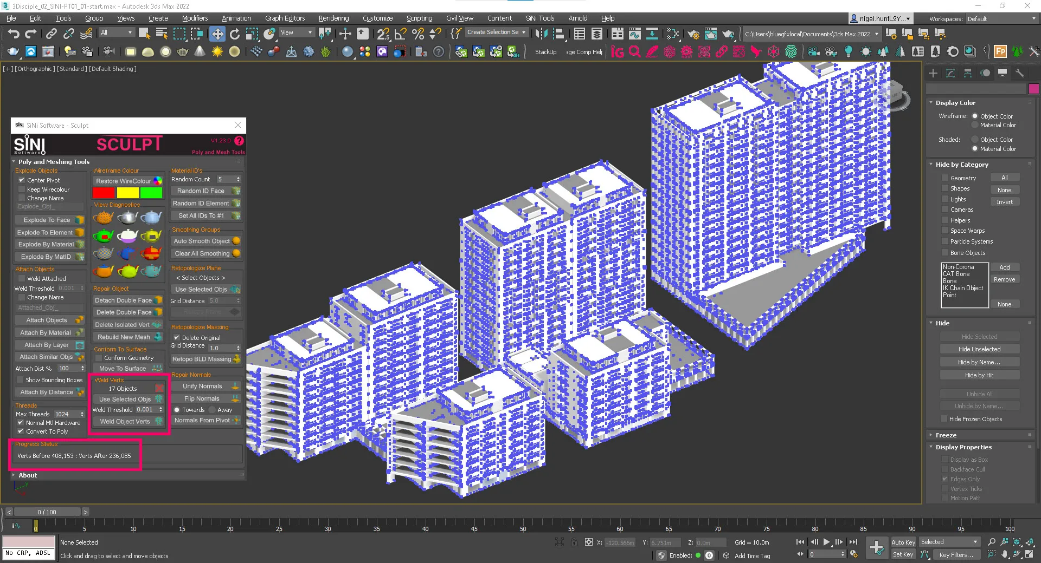Click the Zoom Extents magnifier icon
The width and height of the screenshot is (1041, 563).
(1017, 542)
